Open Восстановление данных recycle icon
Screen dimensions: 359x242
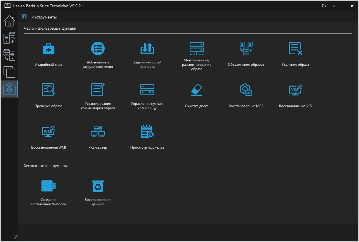point(98,186)
